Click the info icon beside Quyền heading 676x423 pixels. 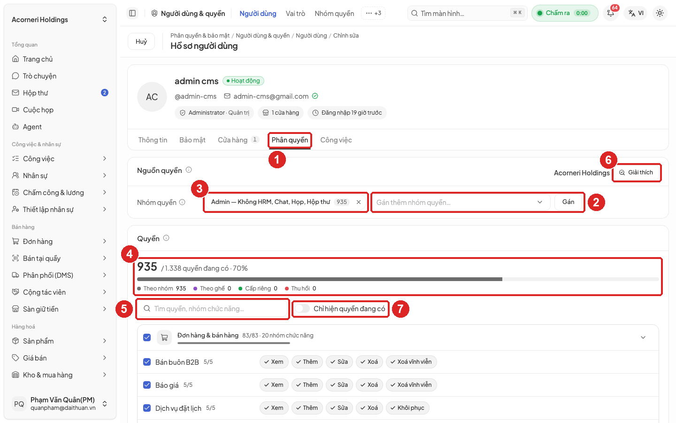pos(166,238)
